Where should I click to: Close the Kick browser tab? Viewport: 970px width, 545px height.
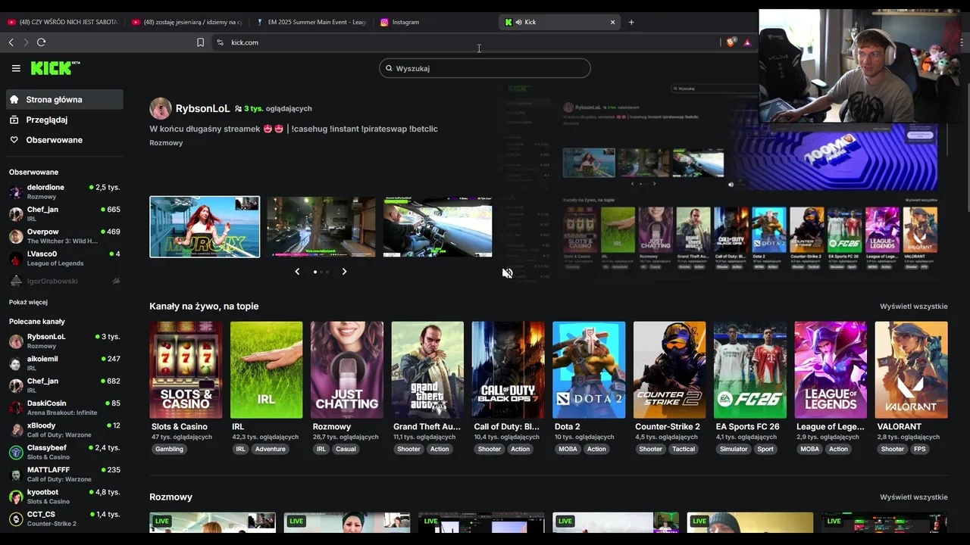613,22
